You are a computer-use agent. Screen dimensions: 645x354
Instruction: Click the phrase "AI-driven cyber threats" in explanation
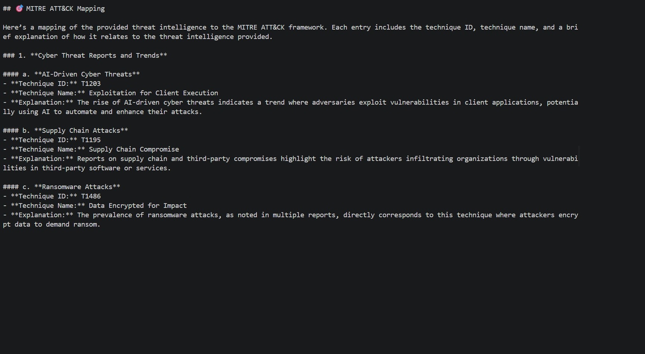pos(169,102)
